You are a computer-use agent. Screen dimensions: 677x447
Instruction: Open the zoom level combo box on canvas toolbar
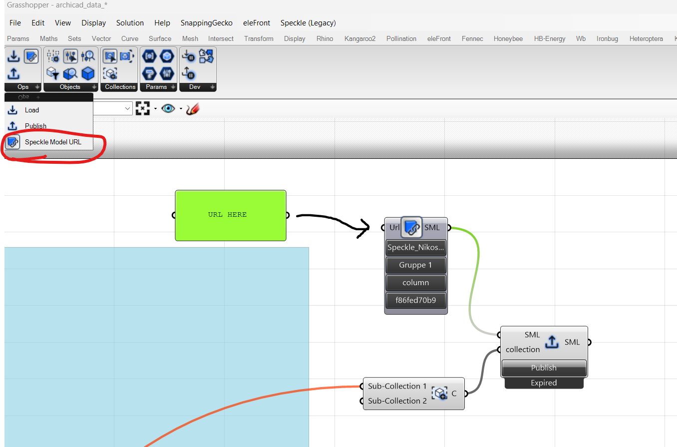[112, 108]
